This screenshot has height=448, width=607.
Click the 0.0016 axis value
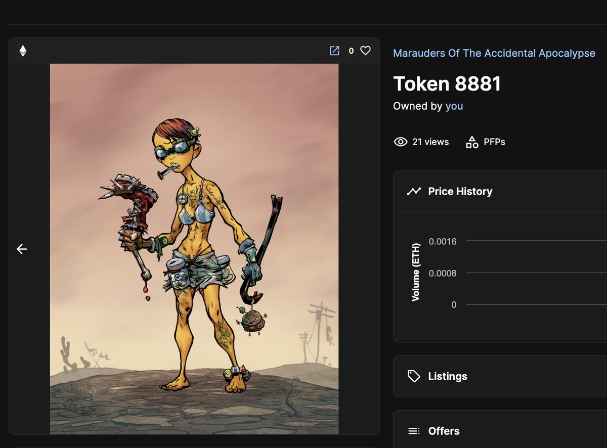pyautogui.click(x=443, y=241)
